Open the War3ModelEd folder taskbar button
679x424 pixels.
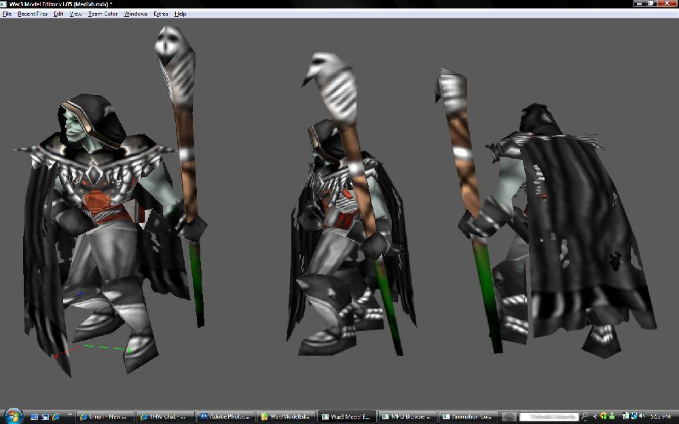pyautogui.click(x=286, y=417)
